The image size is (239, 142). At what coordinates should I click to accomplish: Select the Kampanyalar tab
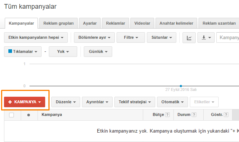(x=21, y=23)
